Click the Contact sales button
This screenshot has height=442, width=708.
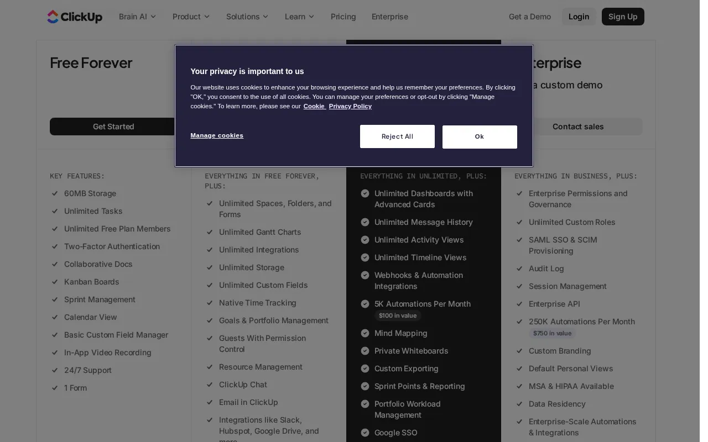pos(578,127)
